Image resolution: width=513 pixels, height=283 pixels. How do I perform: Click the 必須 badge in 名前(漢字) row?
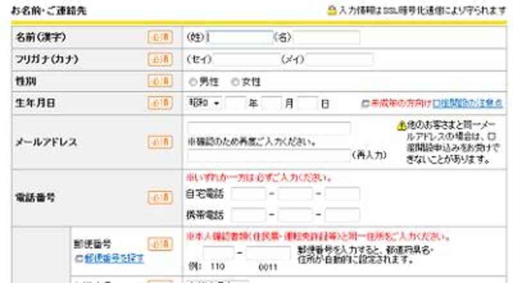pos(160,37)
